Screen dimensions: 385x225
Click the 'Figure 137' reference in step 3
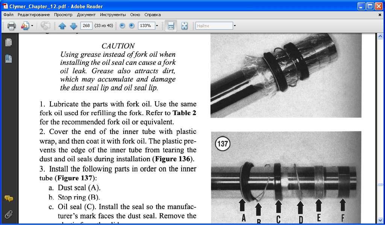pyautogui.click(x=75, y=178)
